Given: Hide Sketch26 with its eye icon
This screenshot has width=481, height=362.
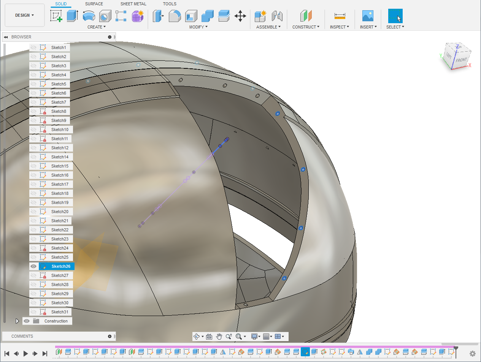Looking at the screenshot, I should coord(33,266).
